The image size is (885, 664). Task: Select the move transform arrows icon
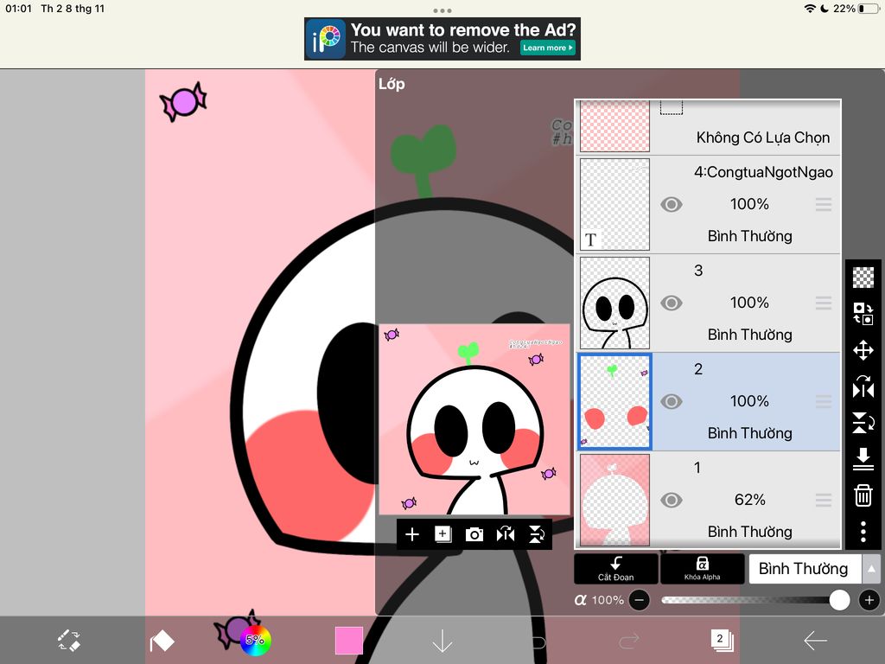(863, 350)
